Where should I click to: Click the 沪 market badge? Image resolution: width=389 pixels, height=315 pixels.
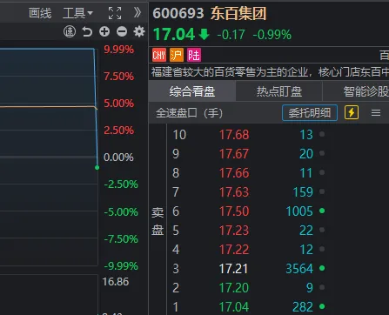point(177,55)
